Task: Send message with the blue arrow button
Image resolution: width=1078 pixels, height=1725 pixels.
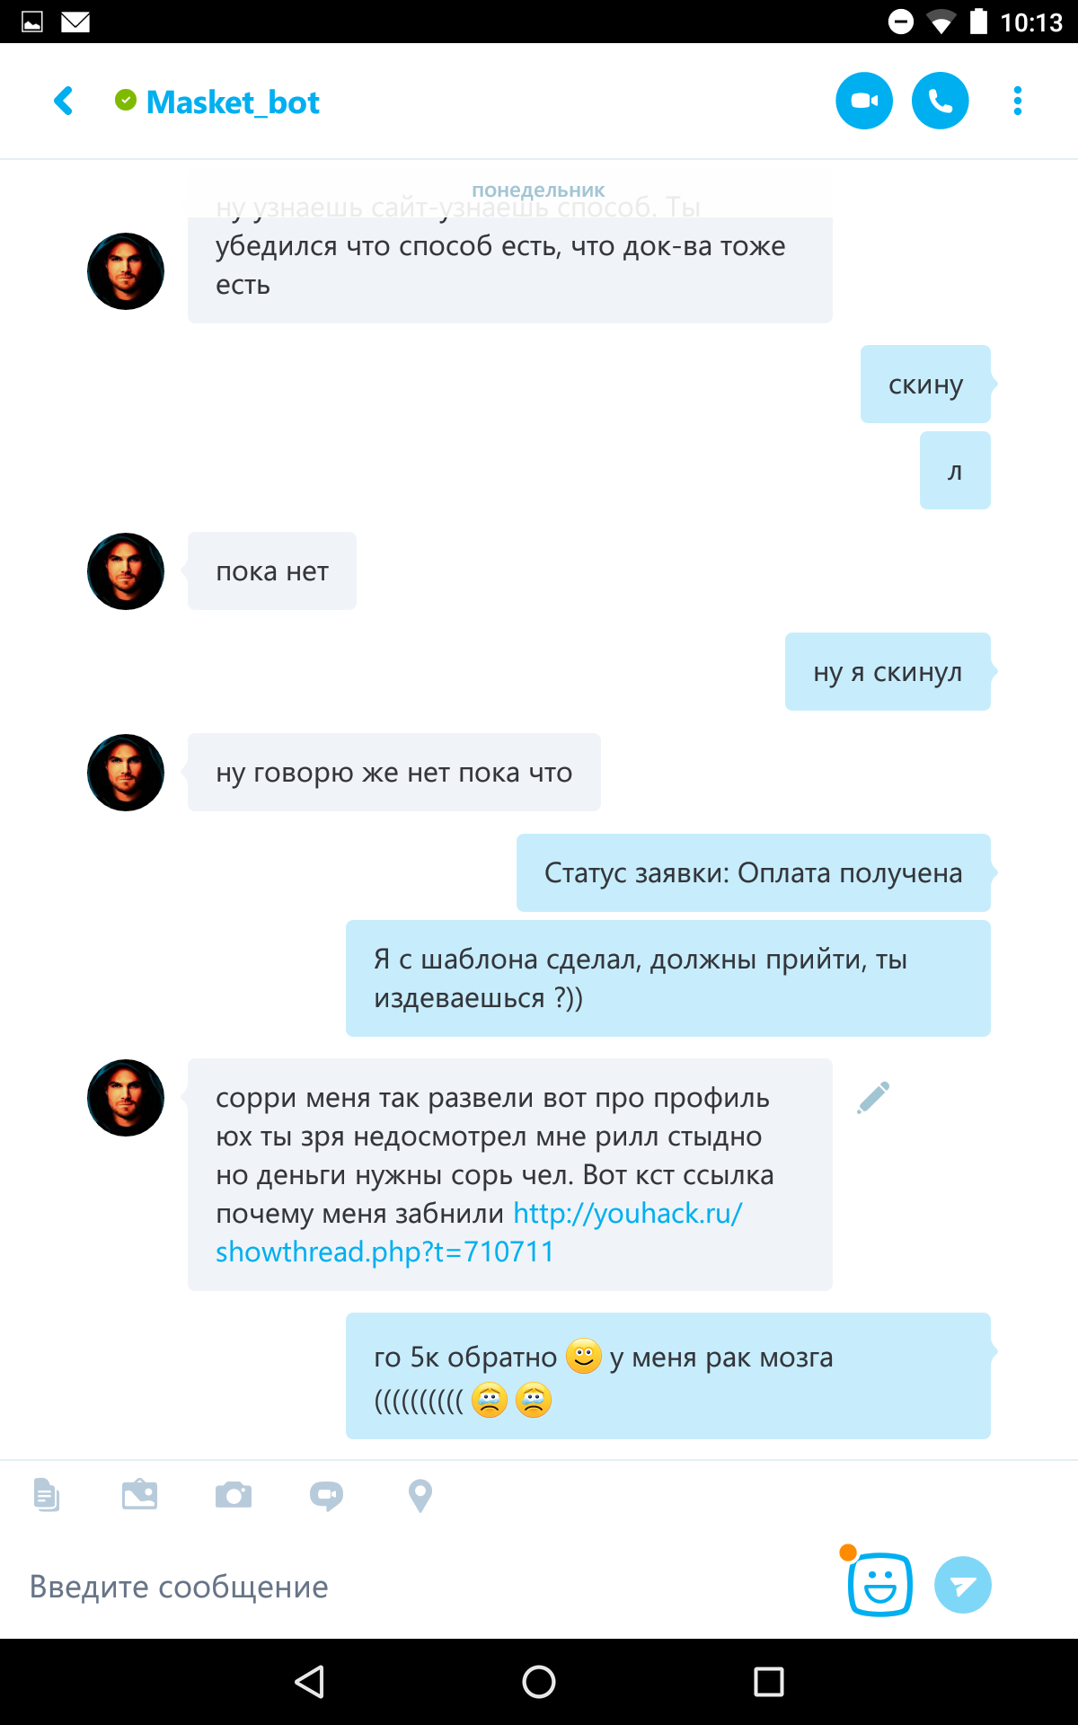Action: [963, 1585]
